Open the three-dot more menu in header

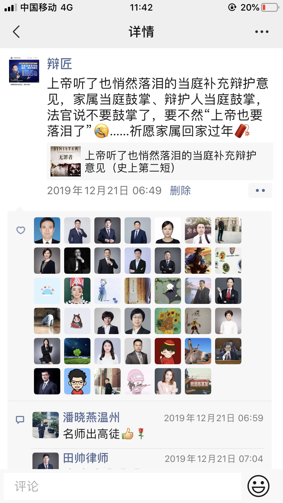(x=261, y=32)
